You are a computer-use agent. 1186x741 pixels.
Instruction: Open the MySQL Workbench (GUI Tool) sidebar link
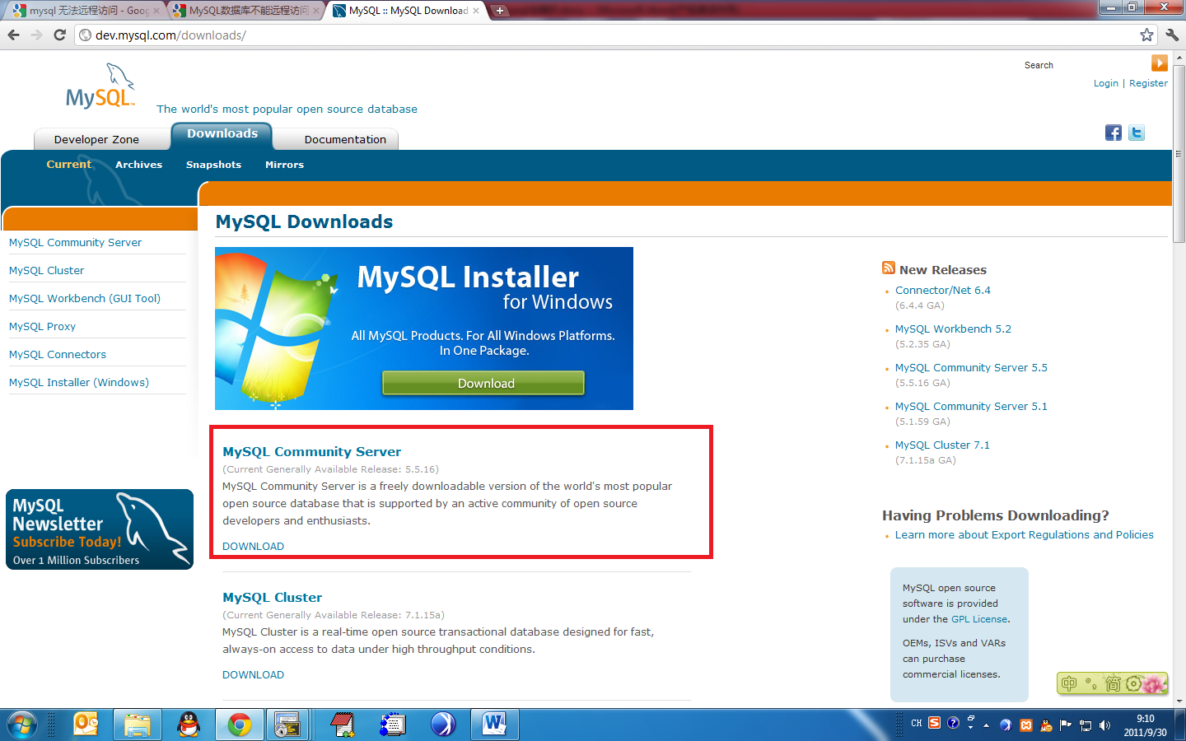(85, 298)
